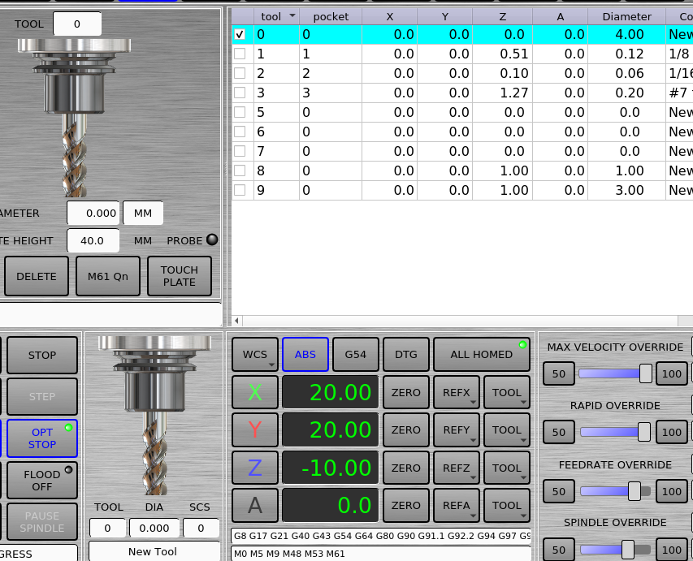Sort table by the tool column header
This screenshot has height=561, width=693.
277,17
